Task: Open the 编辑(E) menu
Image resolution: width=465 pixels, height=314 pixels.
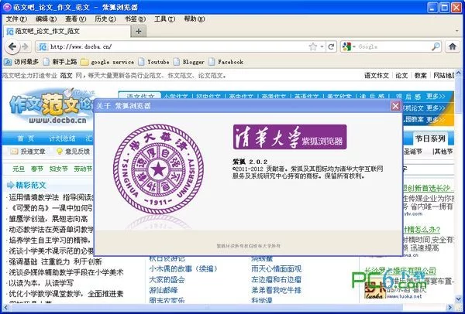Action: pyautogui.click(x=46, y=19)
